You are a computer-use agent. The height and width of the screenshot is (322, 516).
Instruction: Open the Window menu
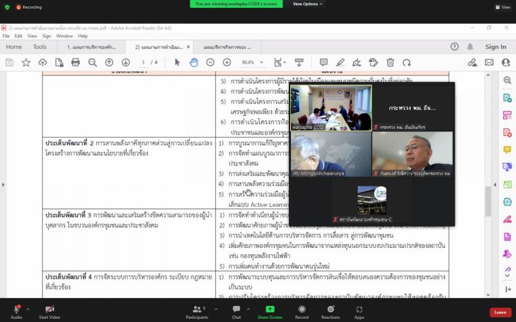pyautogui.click(x=64, y=36)
